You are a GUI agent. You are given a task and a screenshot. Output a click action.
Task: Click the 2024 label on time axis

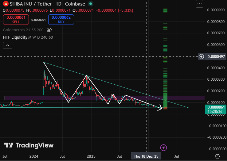pos(34,156)
